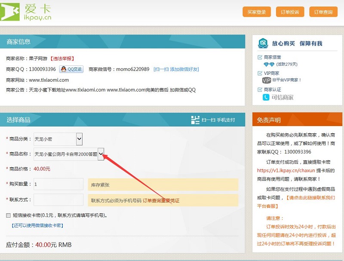
Task: Click the blue phone 可信商家 icon
Action: pyautogui.click(x=266, y=97)
